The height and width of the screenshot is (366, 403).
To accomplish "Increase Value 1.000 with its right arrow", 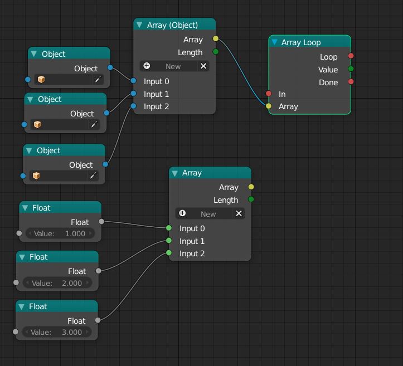I will coord(90,233).
